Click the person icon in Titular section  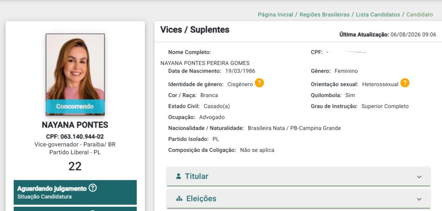point(178,176)
